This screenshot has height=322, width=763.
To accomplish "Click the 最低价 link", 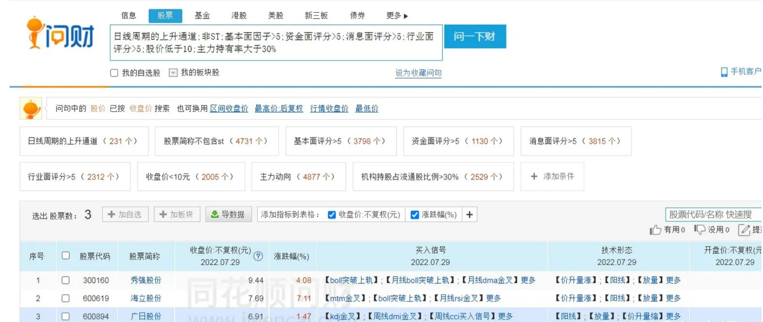I will point(367,108).
